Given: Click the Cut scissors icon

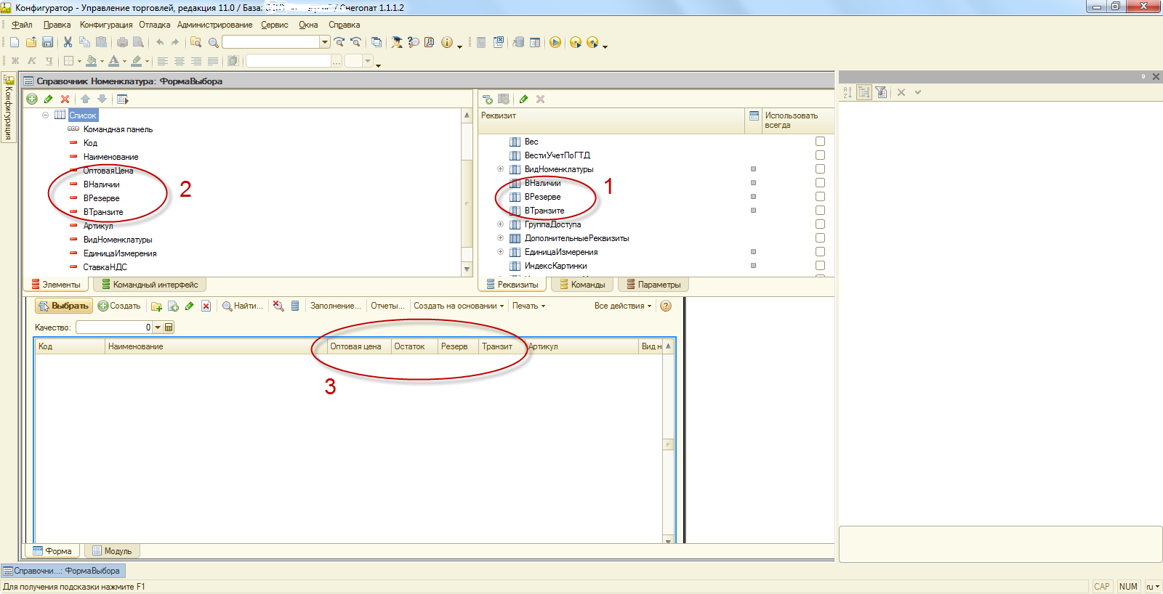Looking at the screenshot, I should click(68, 42).
